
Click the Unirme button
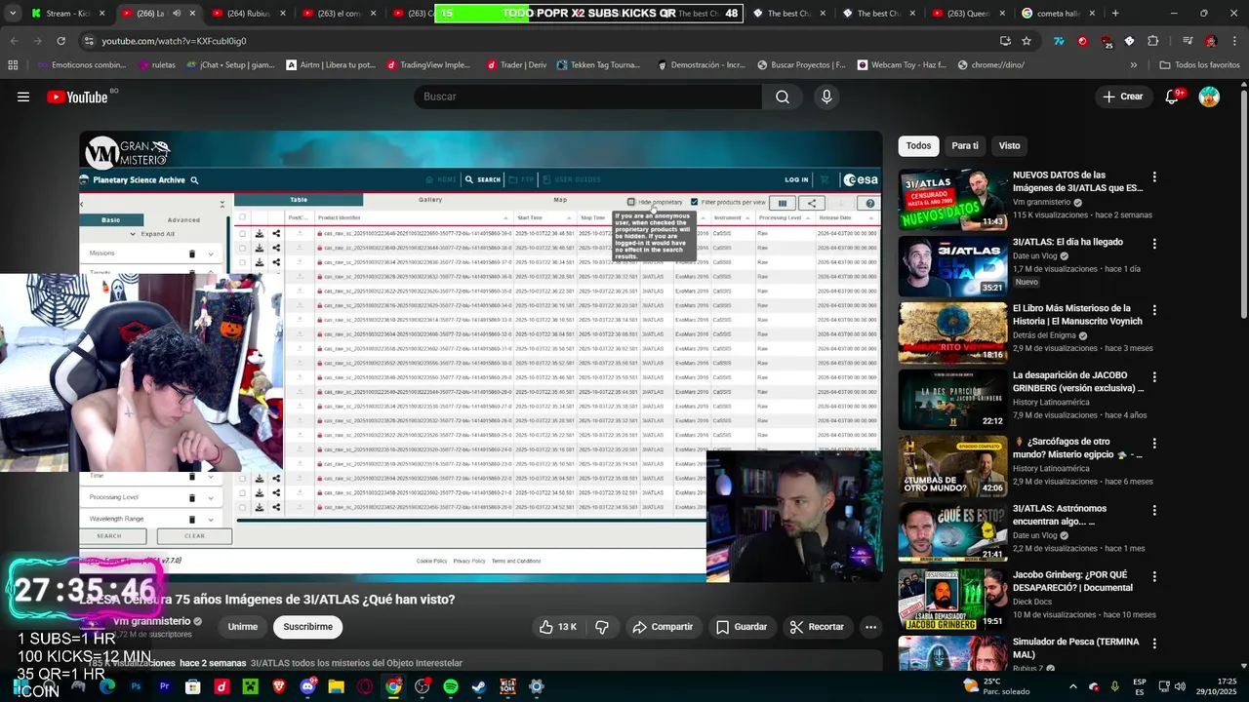click(243, 627)
